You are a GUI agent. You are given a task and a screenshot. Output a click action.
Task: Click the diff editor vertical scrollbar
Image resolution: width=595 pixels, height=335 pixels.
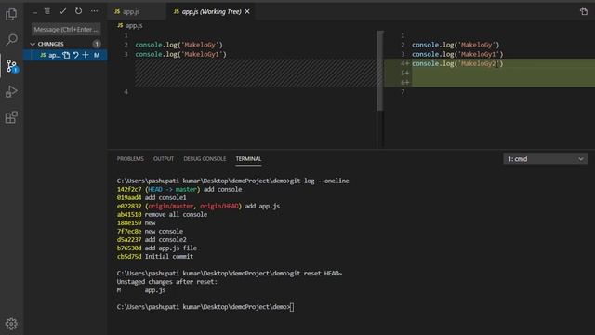pyautogui.click(x=380, y=71)
